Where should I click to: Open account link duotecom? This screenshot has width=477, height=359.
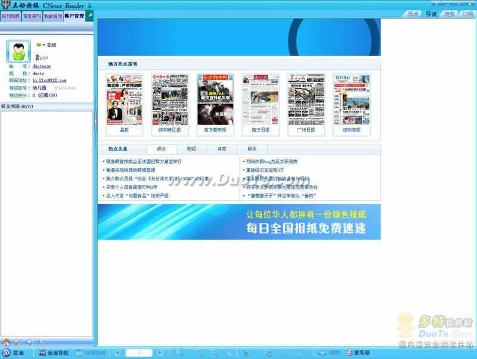(42, 66)
